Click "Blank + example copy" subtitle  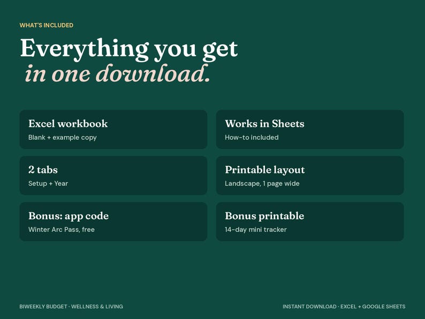(62, 138)
